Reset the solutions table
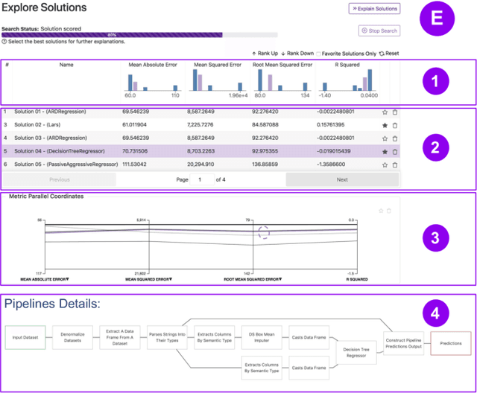 (389, 54)
